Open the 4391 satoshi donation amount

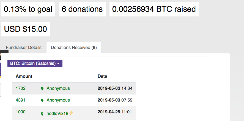(21, 100)
